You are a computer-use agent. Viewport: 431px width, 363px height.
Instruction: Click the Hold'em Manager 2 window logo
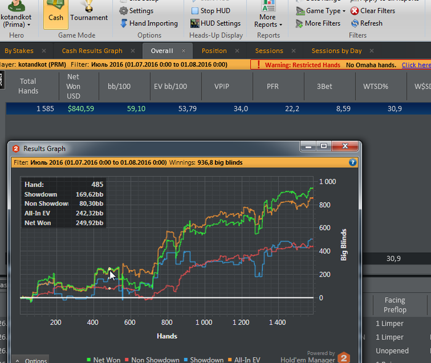[16, 148]
